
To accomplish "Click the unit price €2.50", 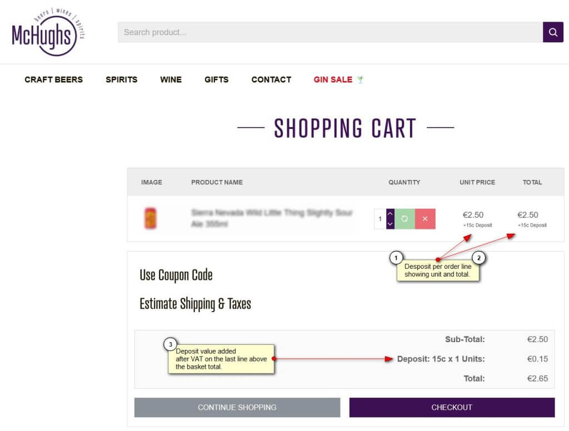I will pos(473,215).
